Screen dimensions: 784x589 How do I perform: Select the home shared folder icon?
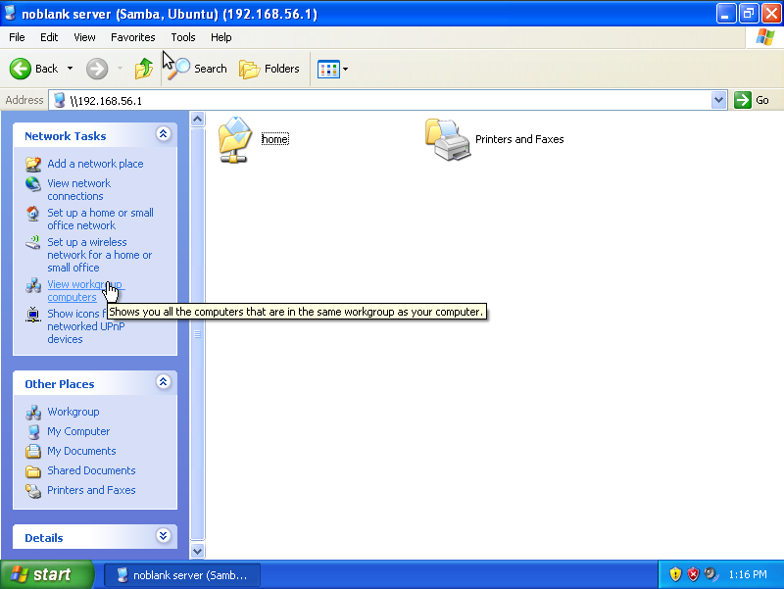234,139
